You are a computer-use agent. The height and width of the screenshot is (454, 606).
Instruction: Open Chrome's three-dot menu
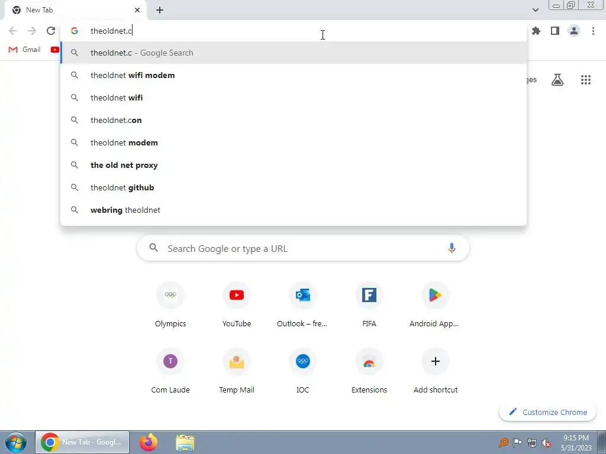click(x=593, y=31)
